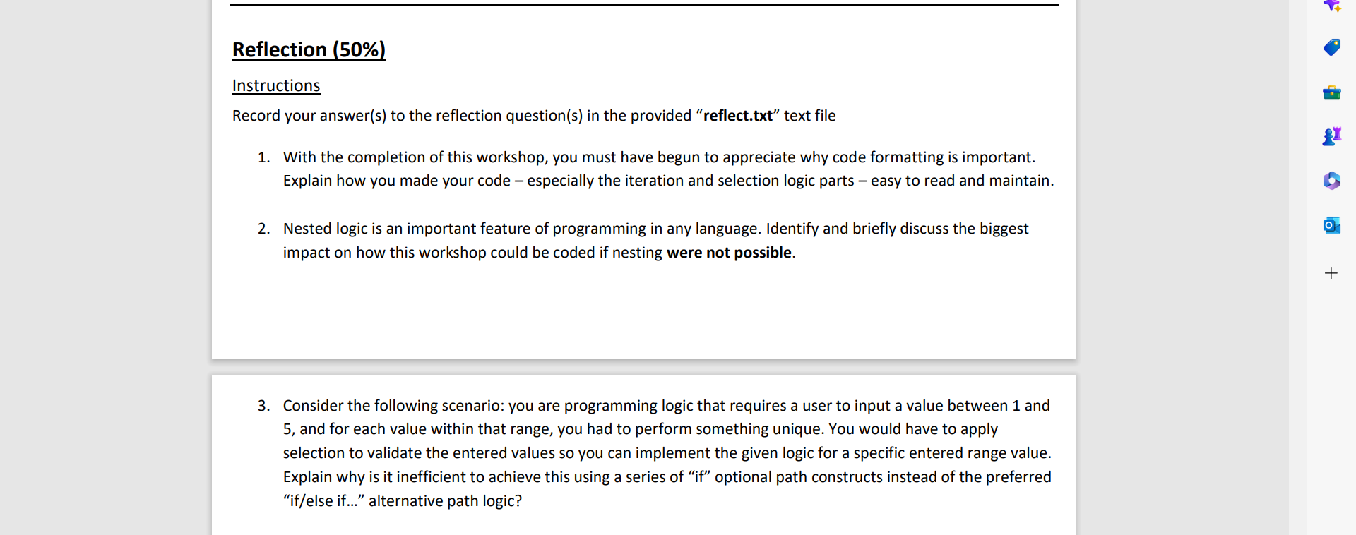Open the Games panel with the chess icon
The width and height of the screenshot is (1356, 535).
(1332, 136)
